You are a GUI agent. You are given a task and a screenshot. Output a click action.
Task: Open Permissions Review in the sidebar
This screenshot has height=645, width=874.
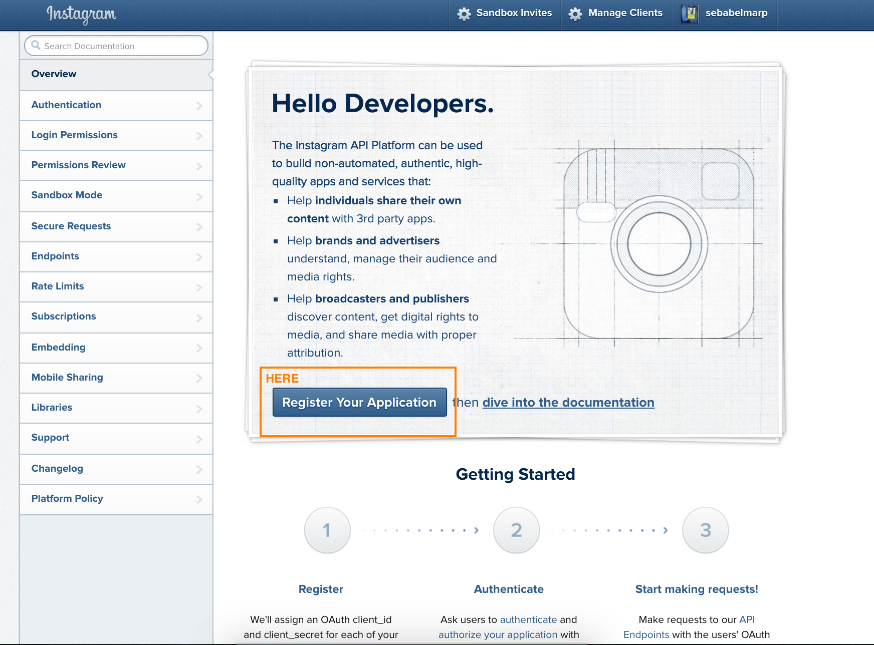click(116, 165)
